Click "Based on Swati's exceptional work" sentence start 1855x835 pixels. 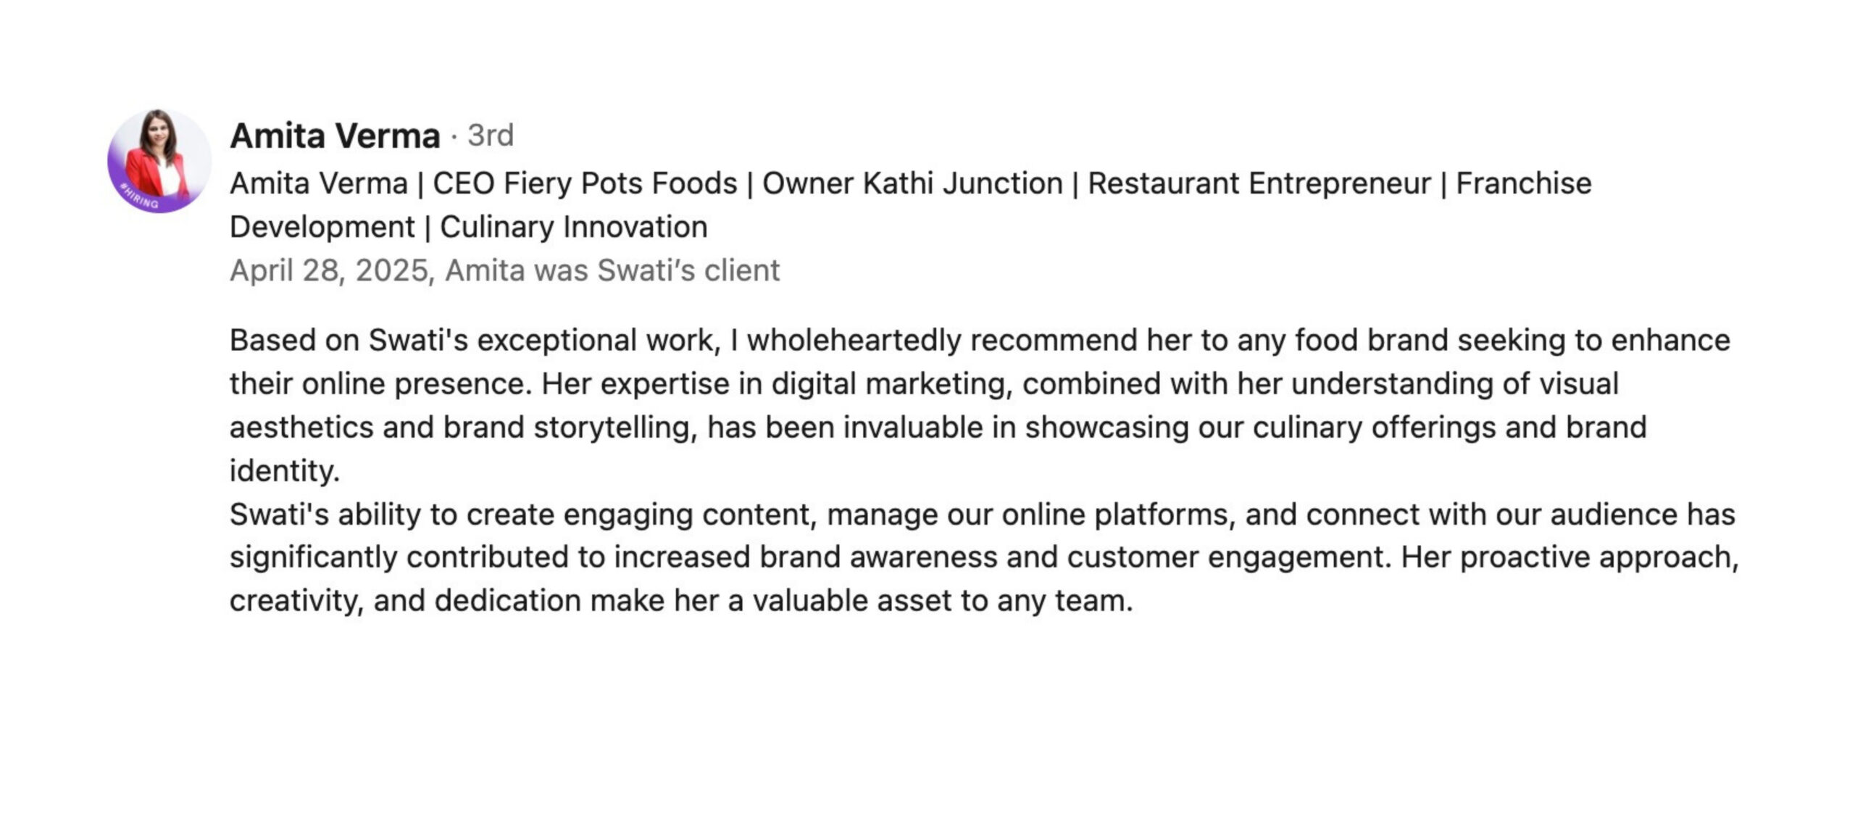475,340
